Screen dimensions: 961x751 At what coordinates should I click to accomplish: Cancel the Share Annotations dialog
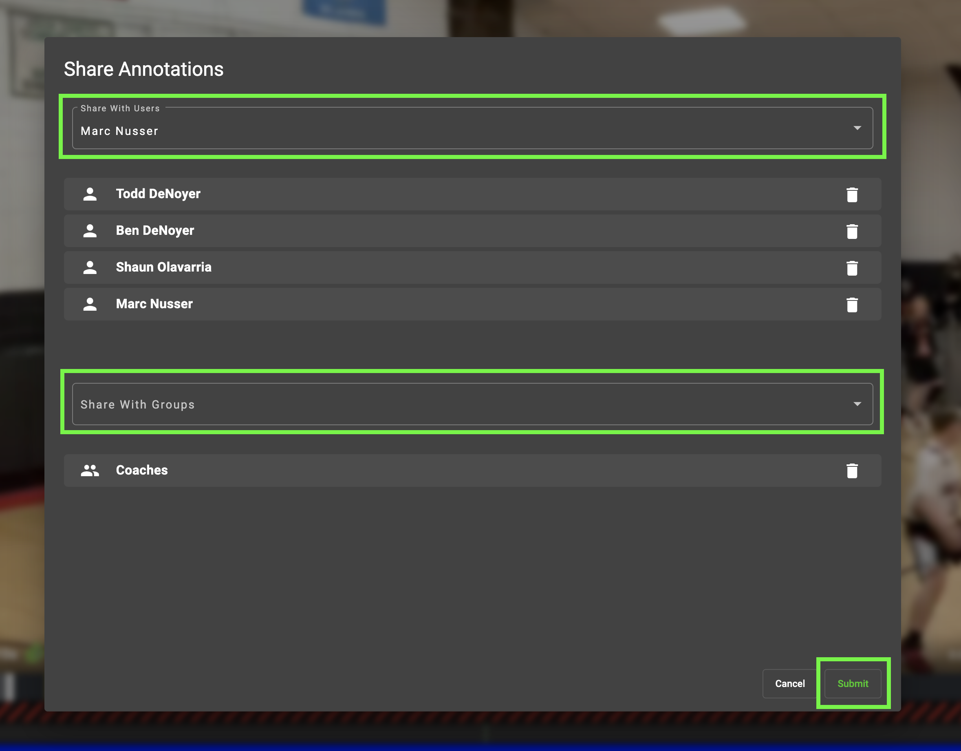(789, 683)
